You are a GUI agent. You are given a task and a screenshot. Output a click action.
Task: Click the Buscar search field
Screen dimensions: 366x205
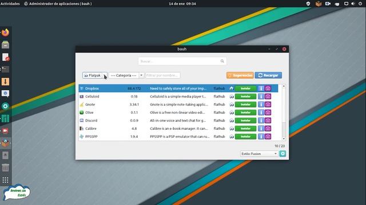point(182,61)
